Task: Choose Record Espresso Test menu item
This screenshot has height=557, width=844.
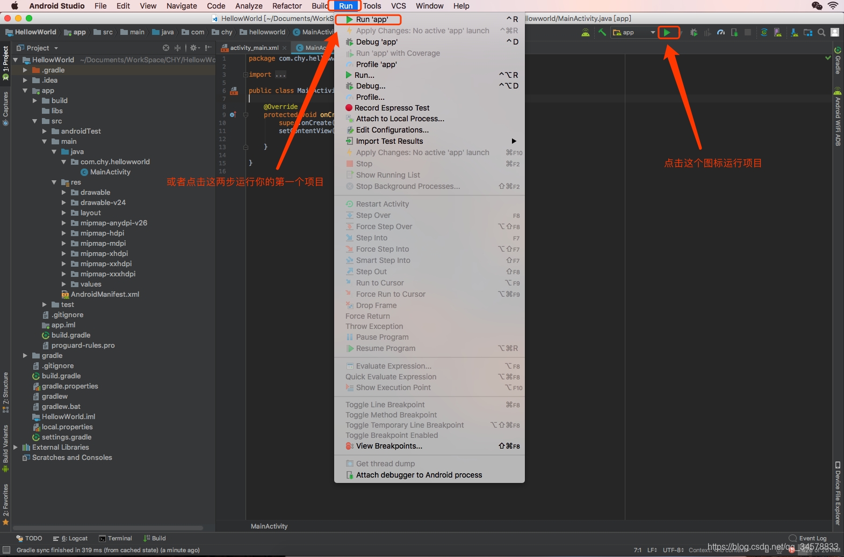Action: point(429,108)
